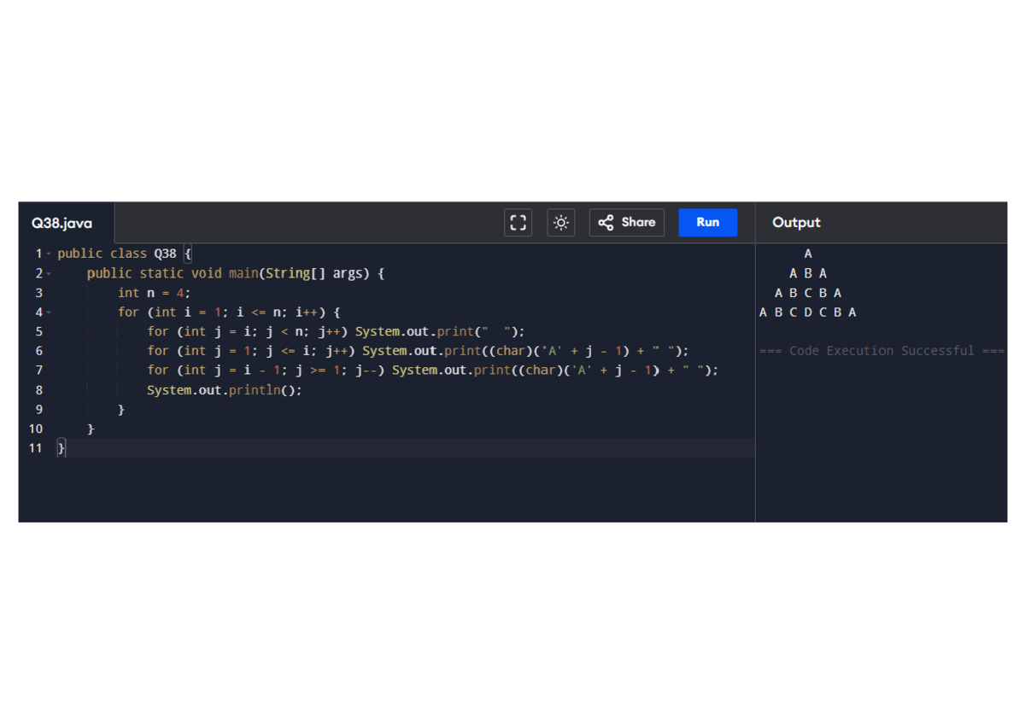Collapse the outer for loop at line 4
The image size is (1025, 724).
(x=49, y=312)
